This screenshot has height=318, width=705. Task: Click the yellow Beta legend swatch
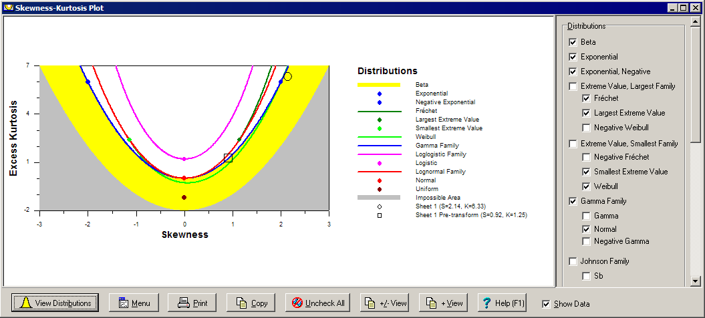pyautogui.click(x=379, y=85)
